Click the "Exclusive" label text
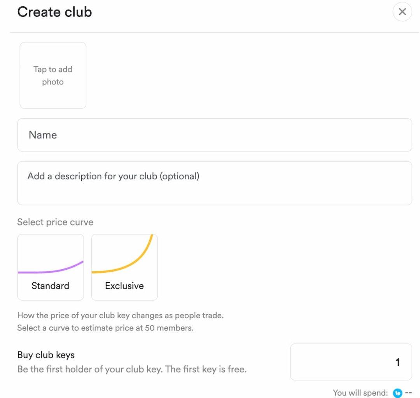The width and height of the screenshot is (420, 398). click(x=124, y=286)
